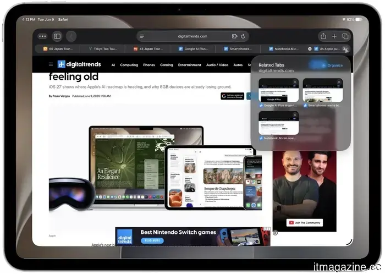Click the related tabs count badge showing 3
Screen dimensions: 385x274
click(x=344, y=49)
